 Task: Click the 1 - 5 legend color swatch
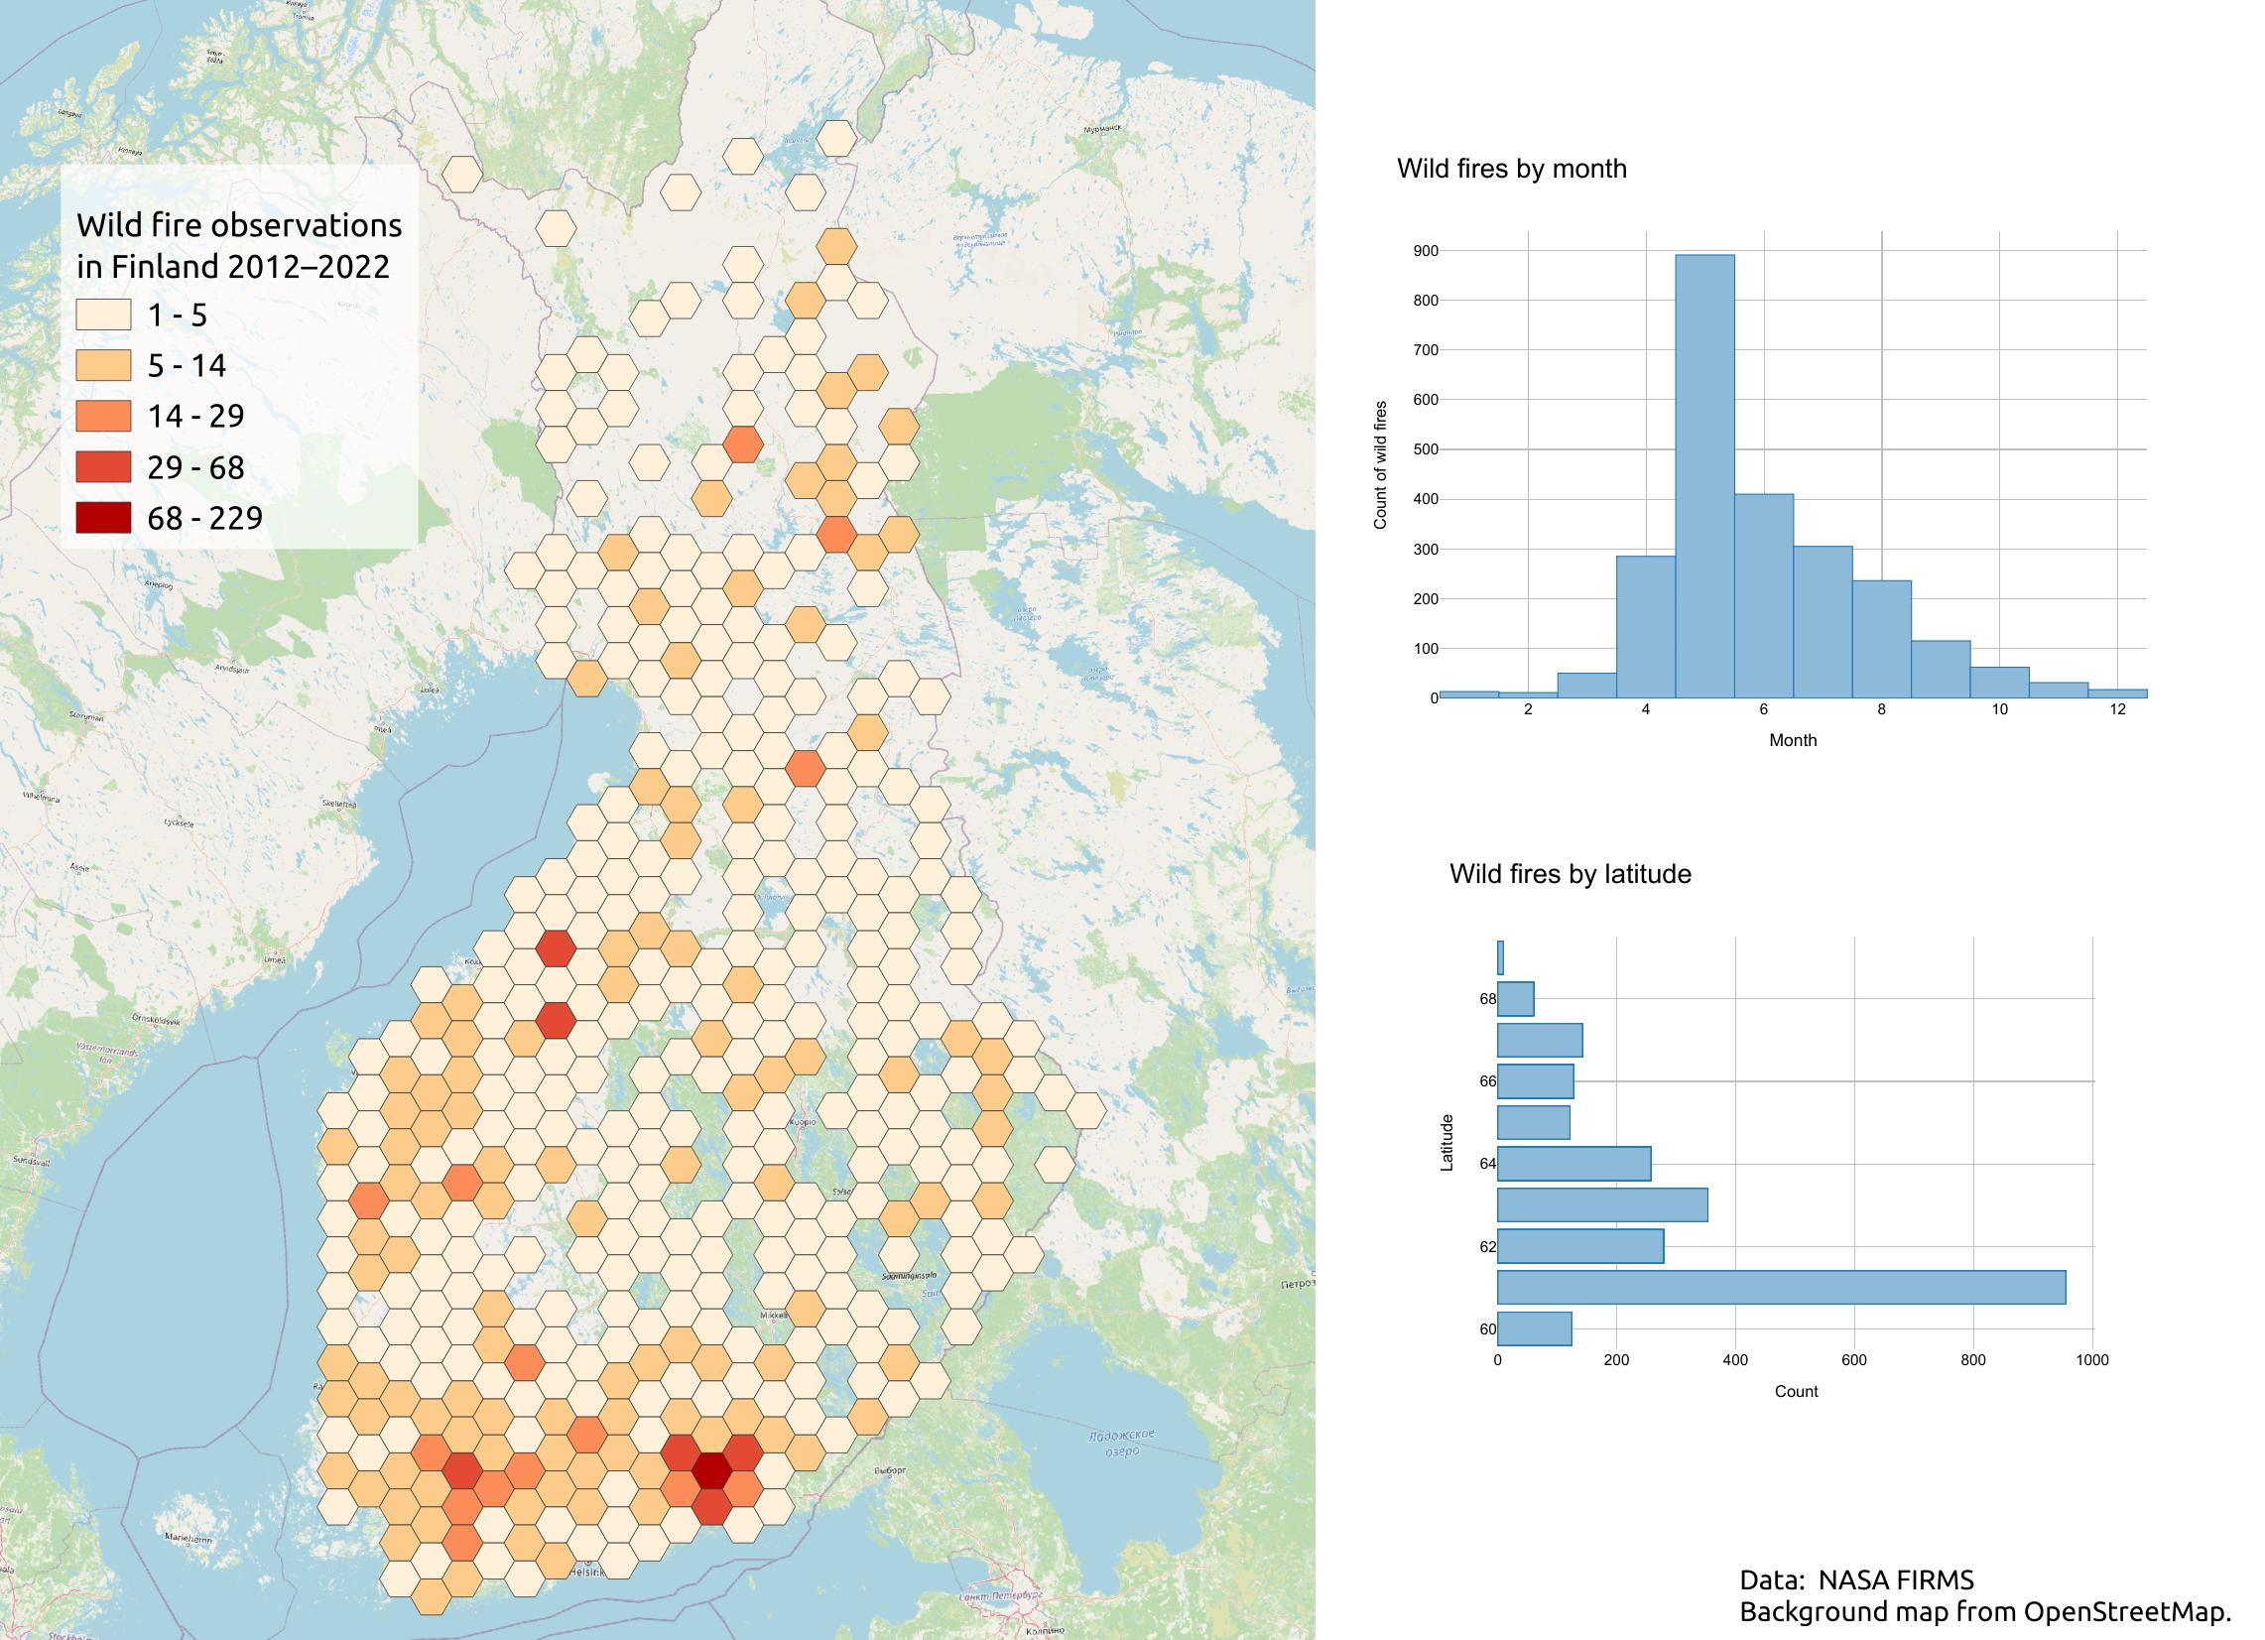coord(104,315)
